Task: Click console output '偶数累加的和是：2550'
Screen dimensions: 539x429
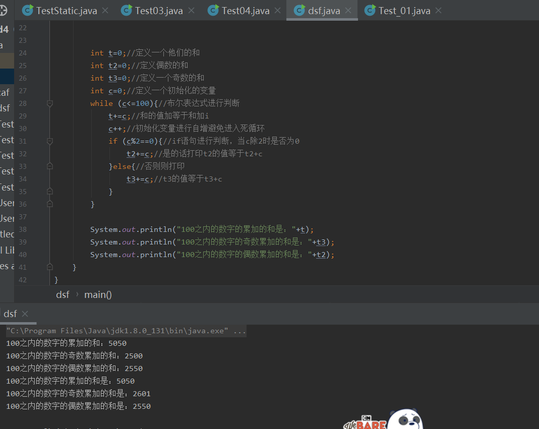Action: click(x=78, y=406)
